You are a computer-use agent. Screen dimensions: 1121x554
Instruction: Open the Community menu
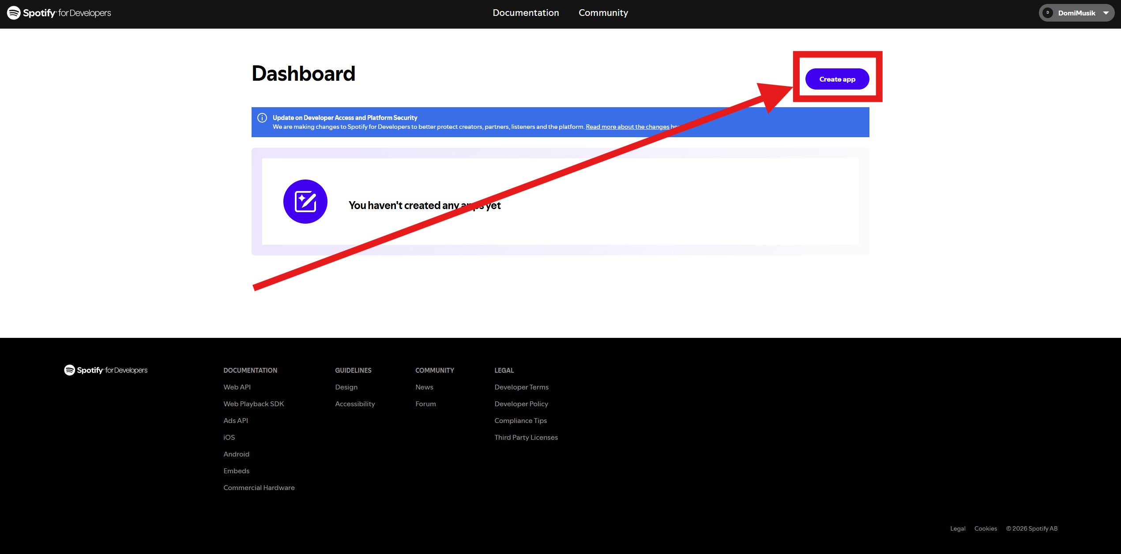(x=603, y=13)
